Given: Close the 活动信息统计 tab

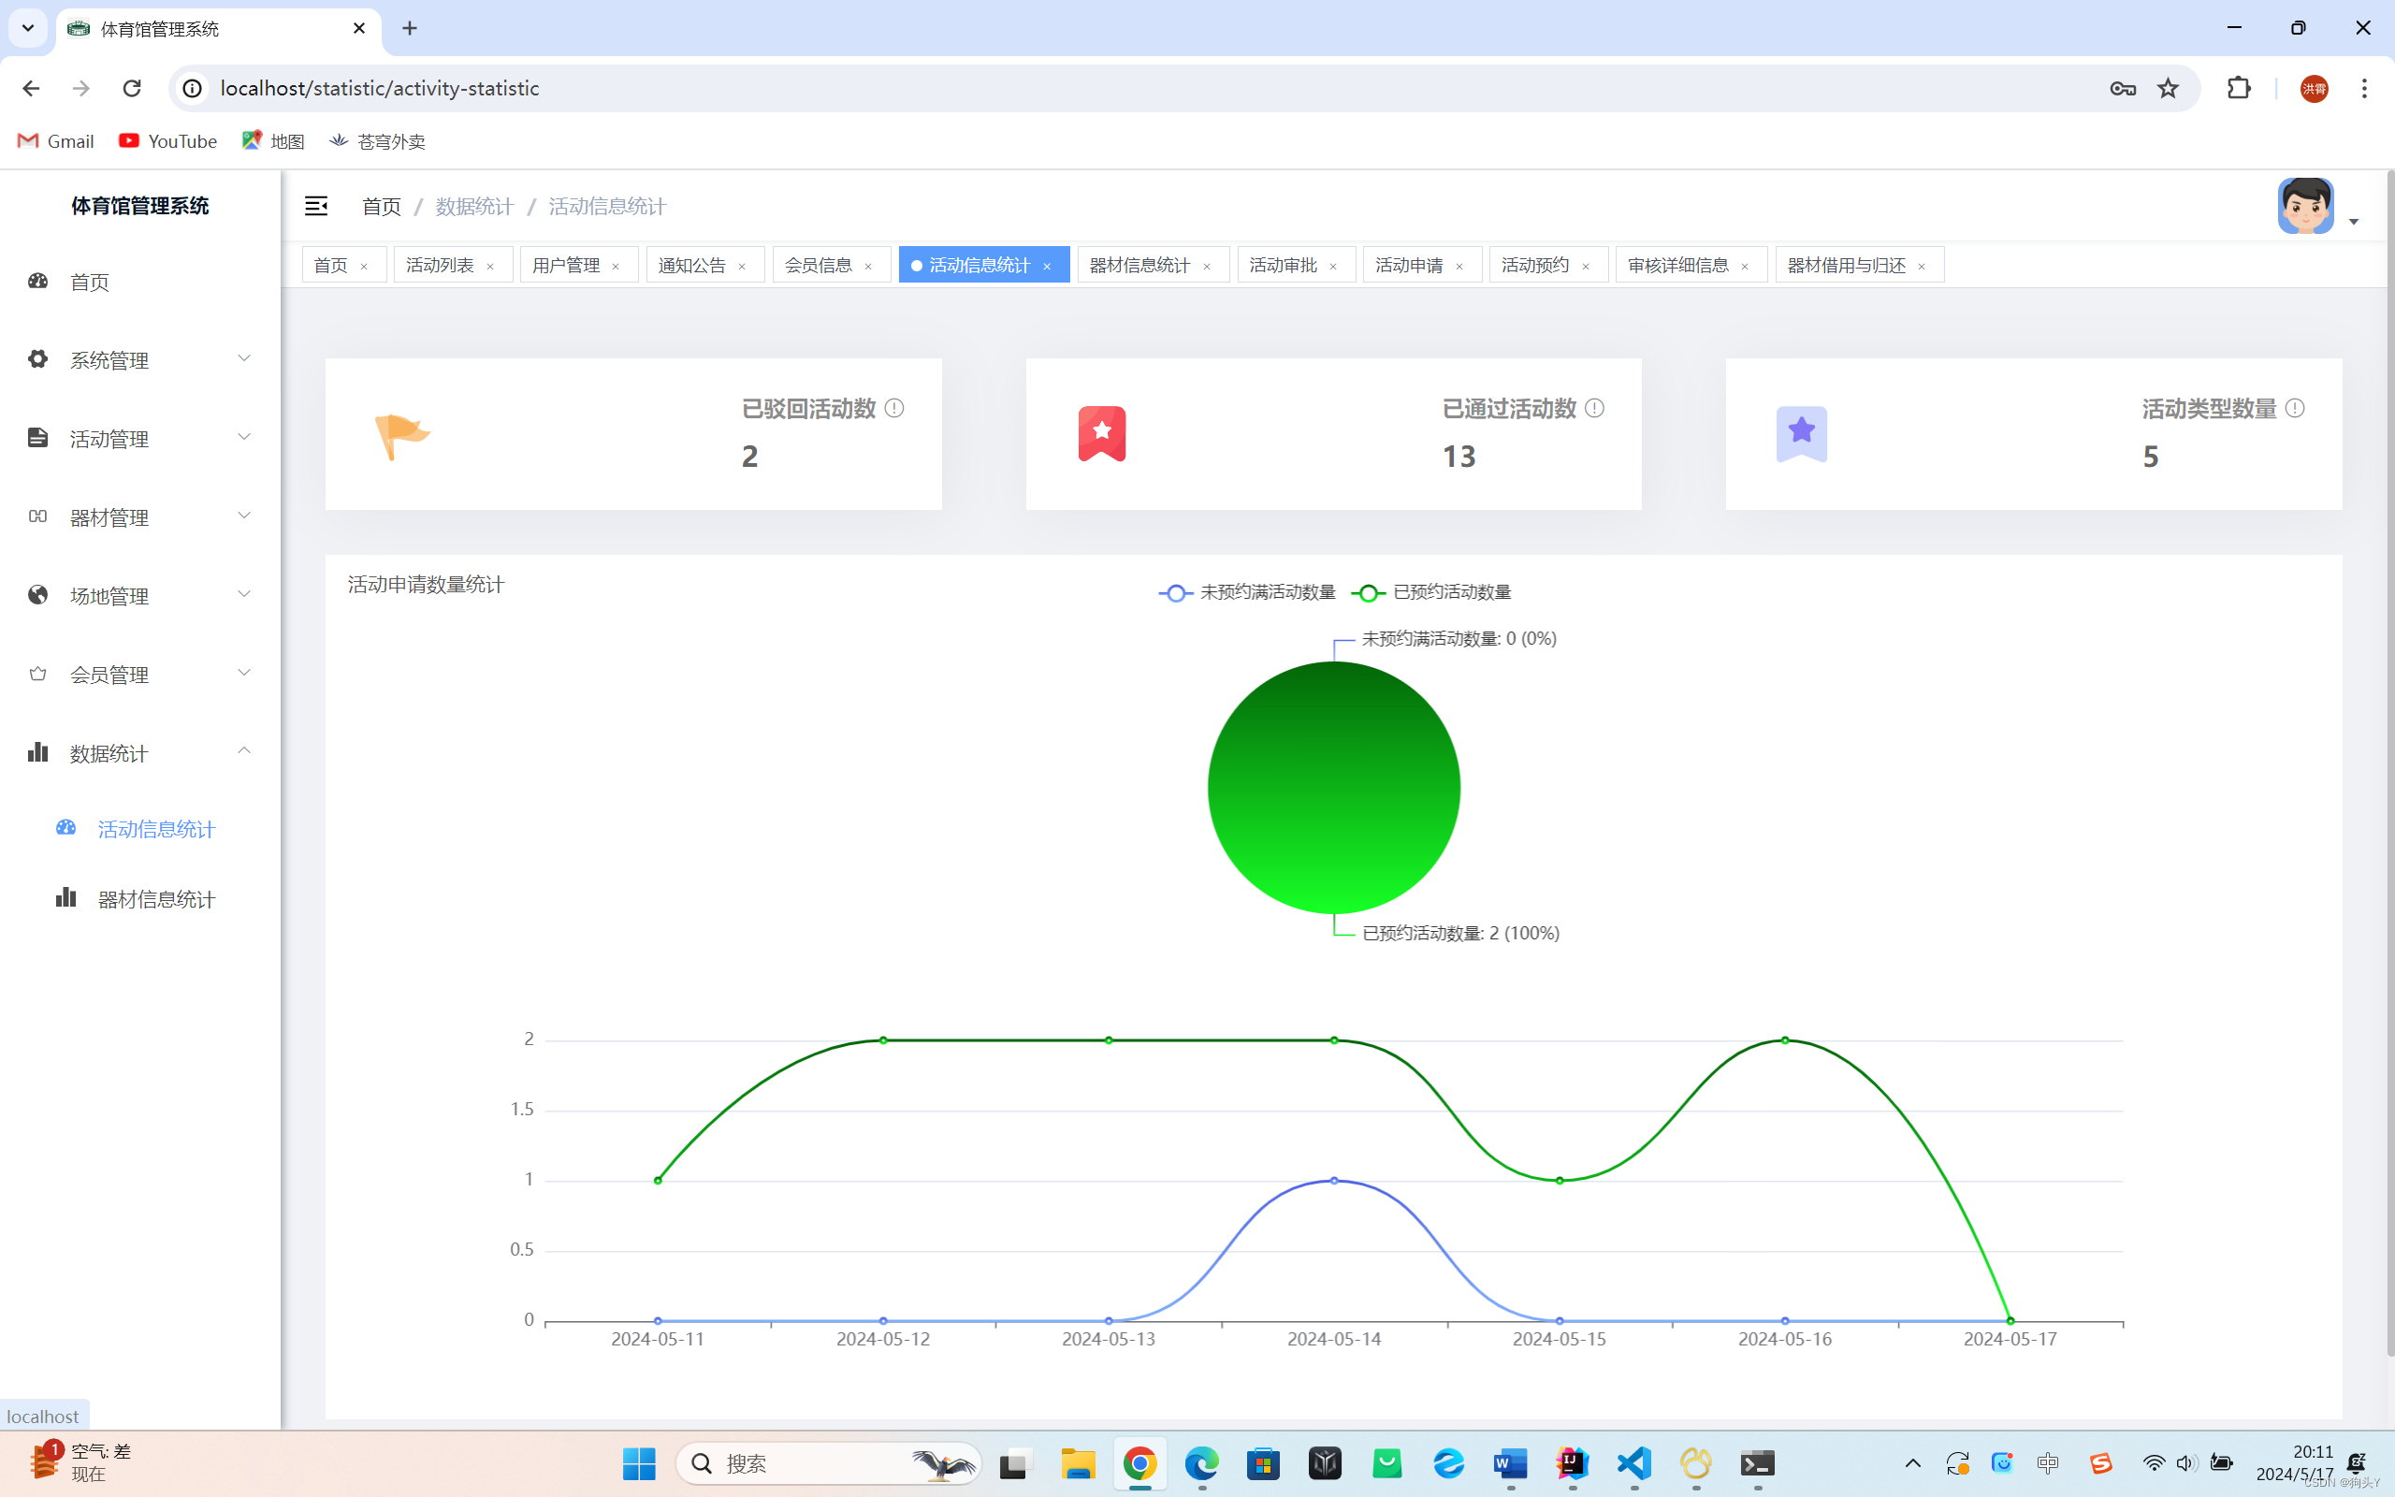Looking at the screenshot, I should (x=1047, y=267).
